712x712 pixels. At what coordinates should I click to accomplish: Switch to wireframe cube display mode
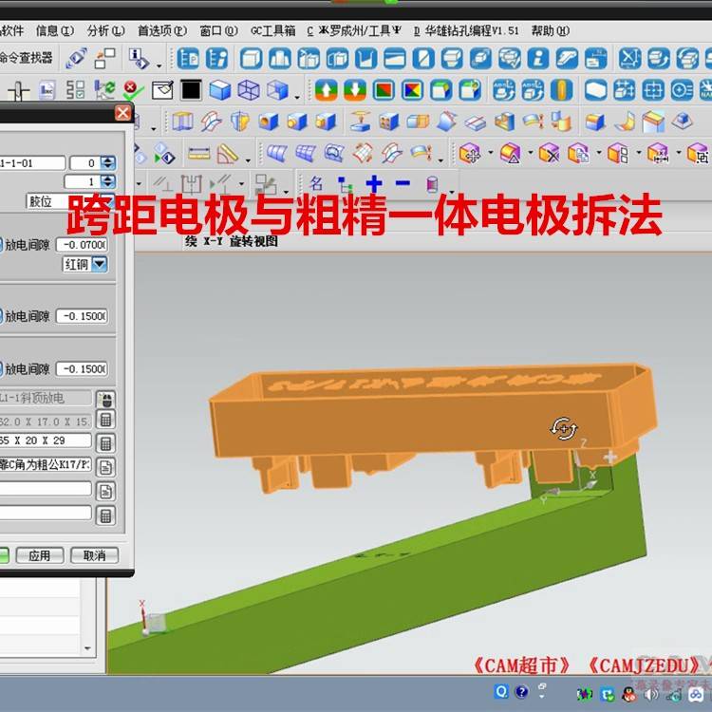pos(248,90)
